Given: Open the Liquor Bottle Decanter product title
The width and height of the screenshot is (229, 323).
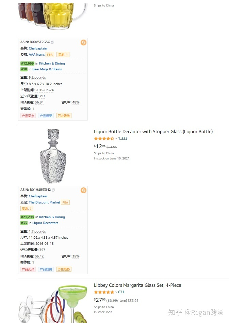Looking at the screenshot, I should [153, 131].
